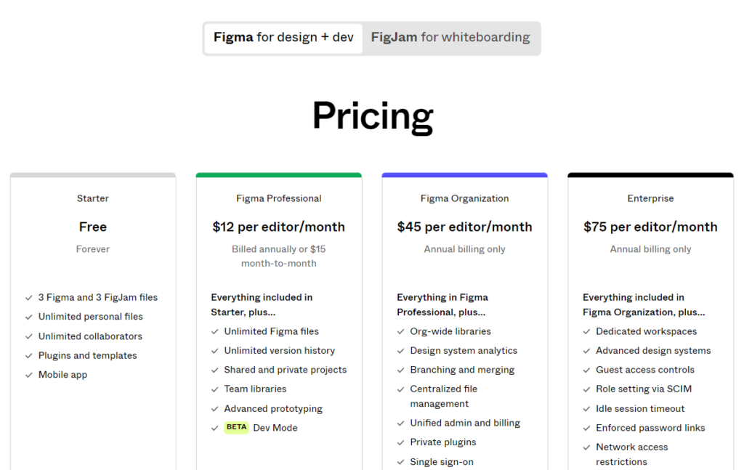Click checkmark next to Mobile app
This screenshot has width=744, height=470.
click(x=29, y=375)
